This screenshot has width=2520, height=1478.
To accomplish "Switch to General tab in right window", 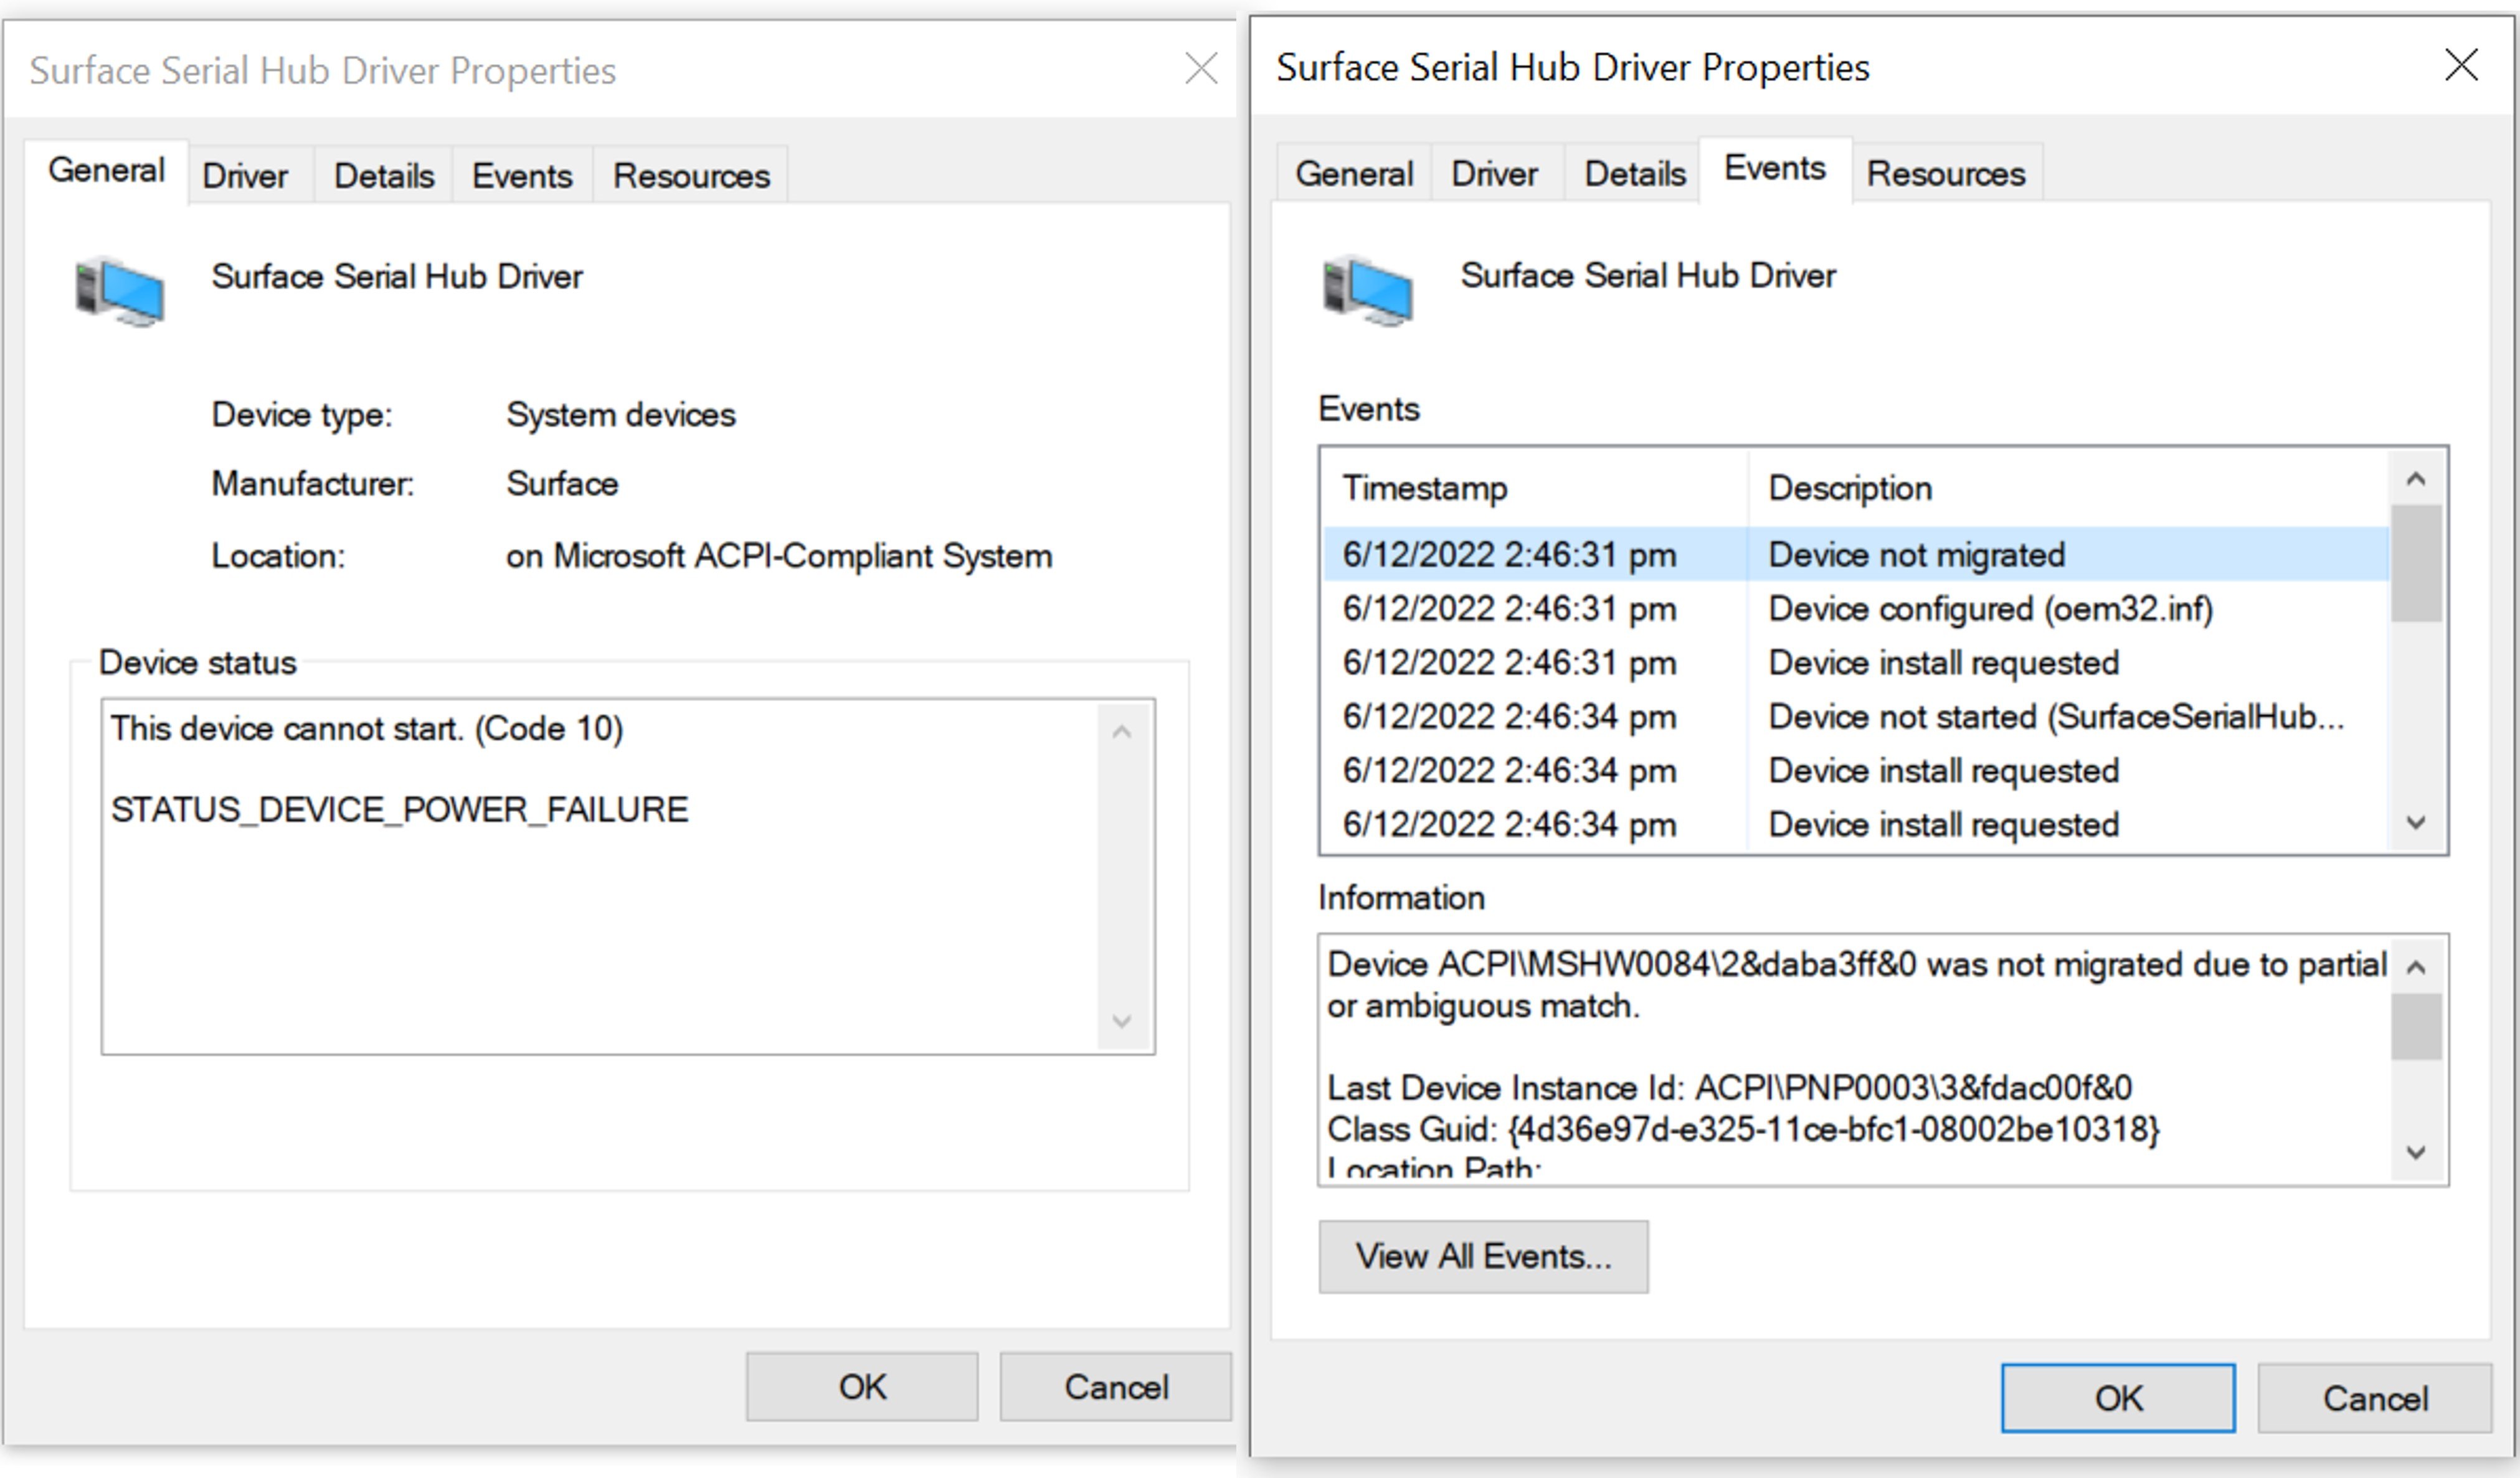I will [x=1354, y=174].
